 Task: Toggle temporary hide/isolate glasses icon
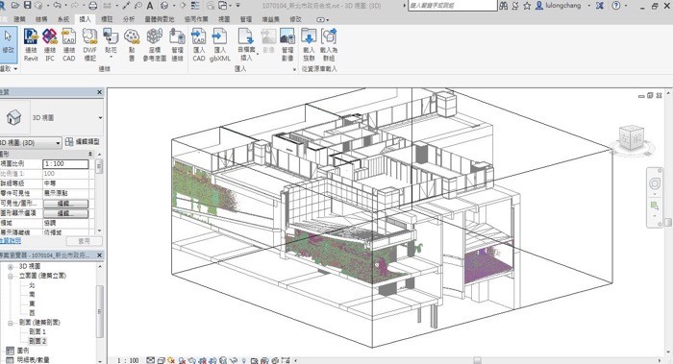(x=234, y=360)
